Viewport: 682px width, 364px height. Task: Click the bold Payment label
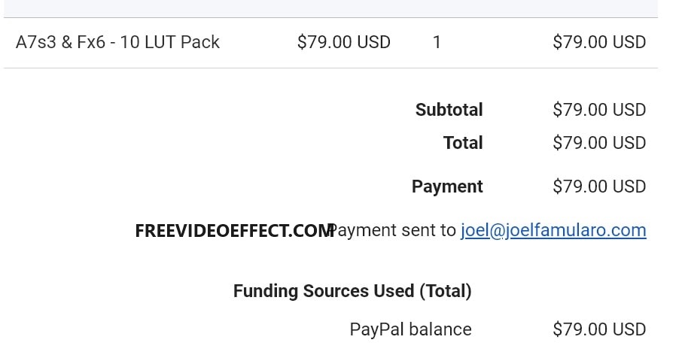(447, 187)
